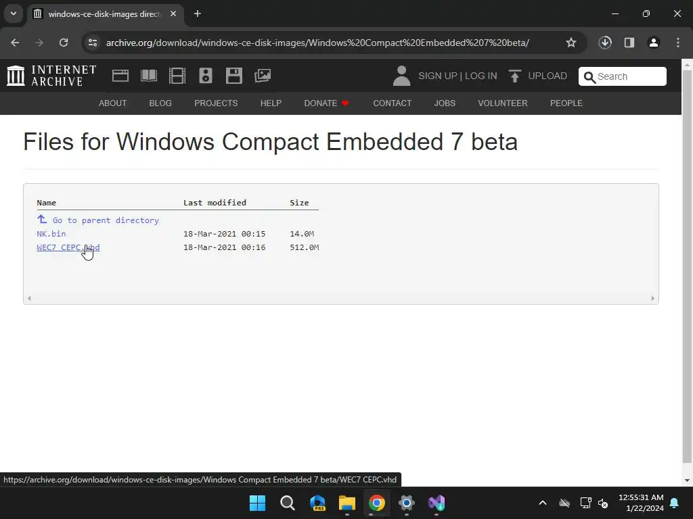Screen dimensions: 693x519
Task: Open Edge Preview from taskbar
Action: tap(317, 503)
